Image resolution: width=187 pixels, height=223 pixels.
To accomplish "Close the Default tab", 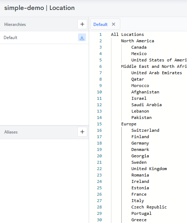I will coord(114,24).
